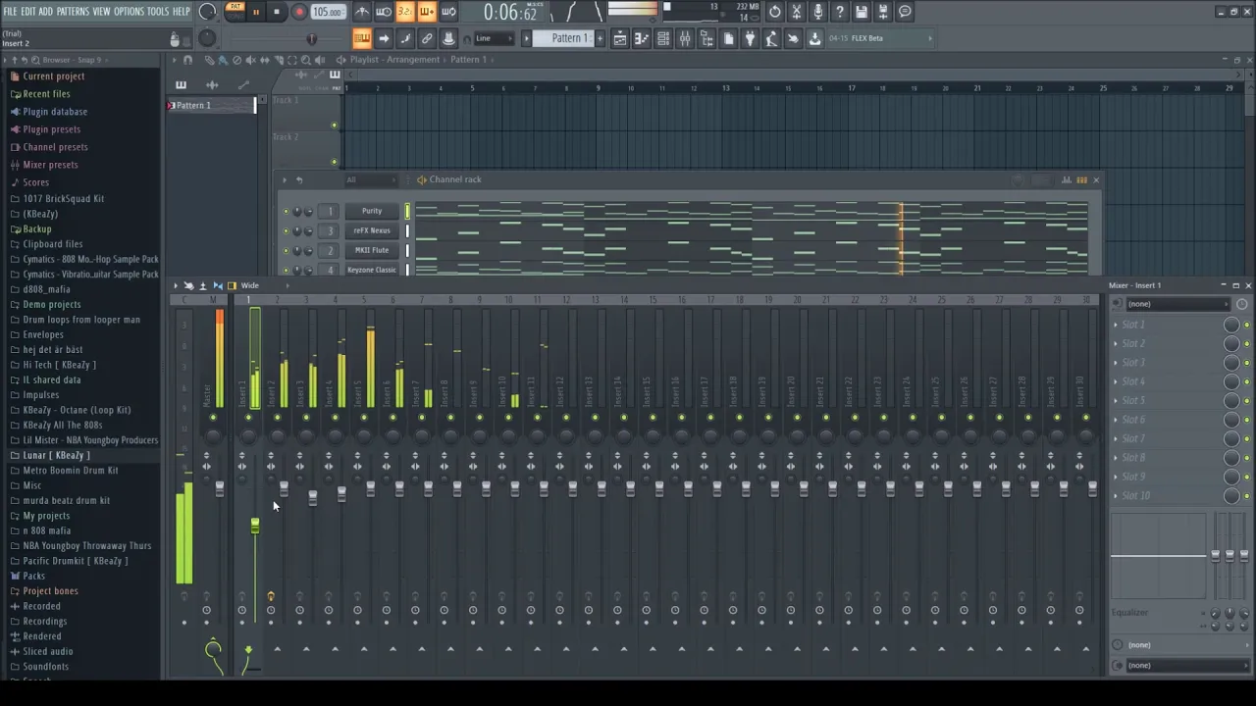The height and width of the screenshot is (706, 1256).
Task: Open the Purity channel
Action: 372,211
